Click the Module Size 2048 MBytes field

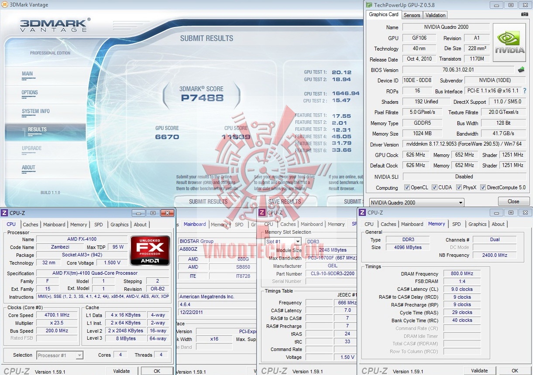(331, 250)
